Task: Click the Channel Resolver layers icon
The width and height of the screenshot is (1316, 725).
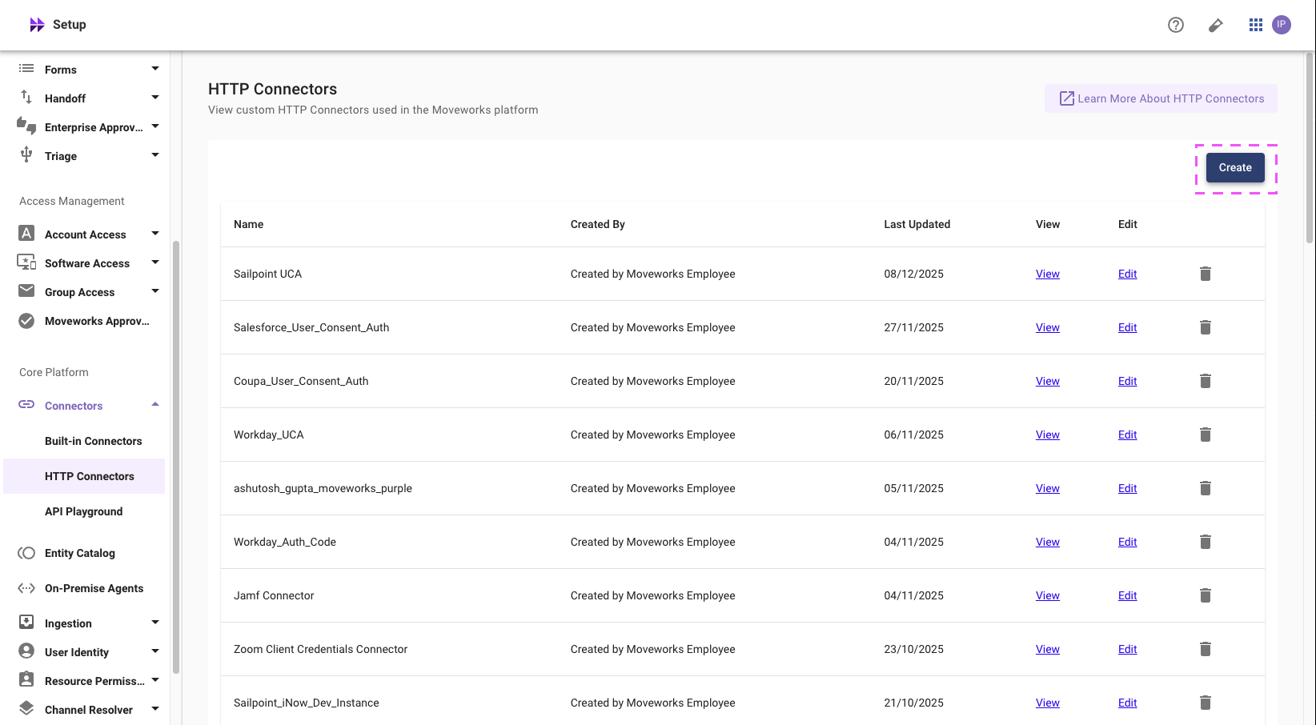Action: (x=26, y=708)
